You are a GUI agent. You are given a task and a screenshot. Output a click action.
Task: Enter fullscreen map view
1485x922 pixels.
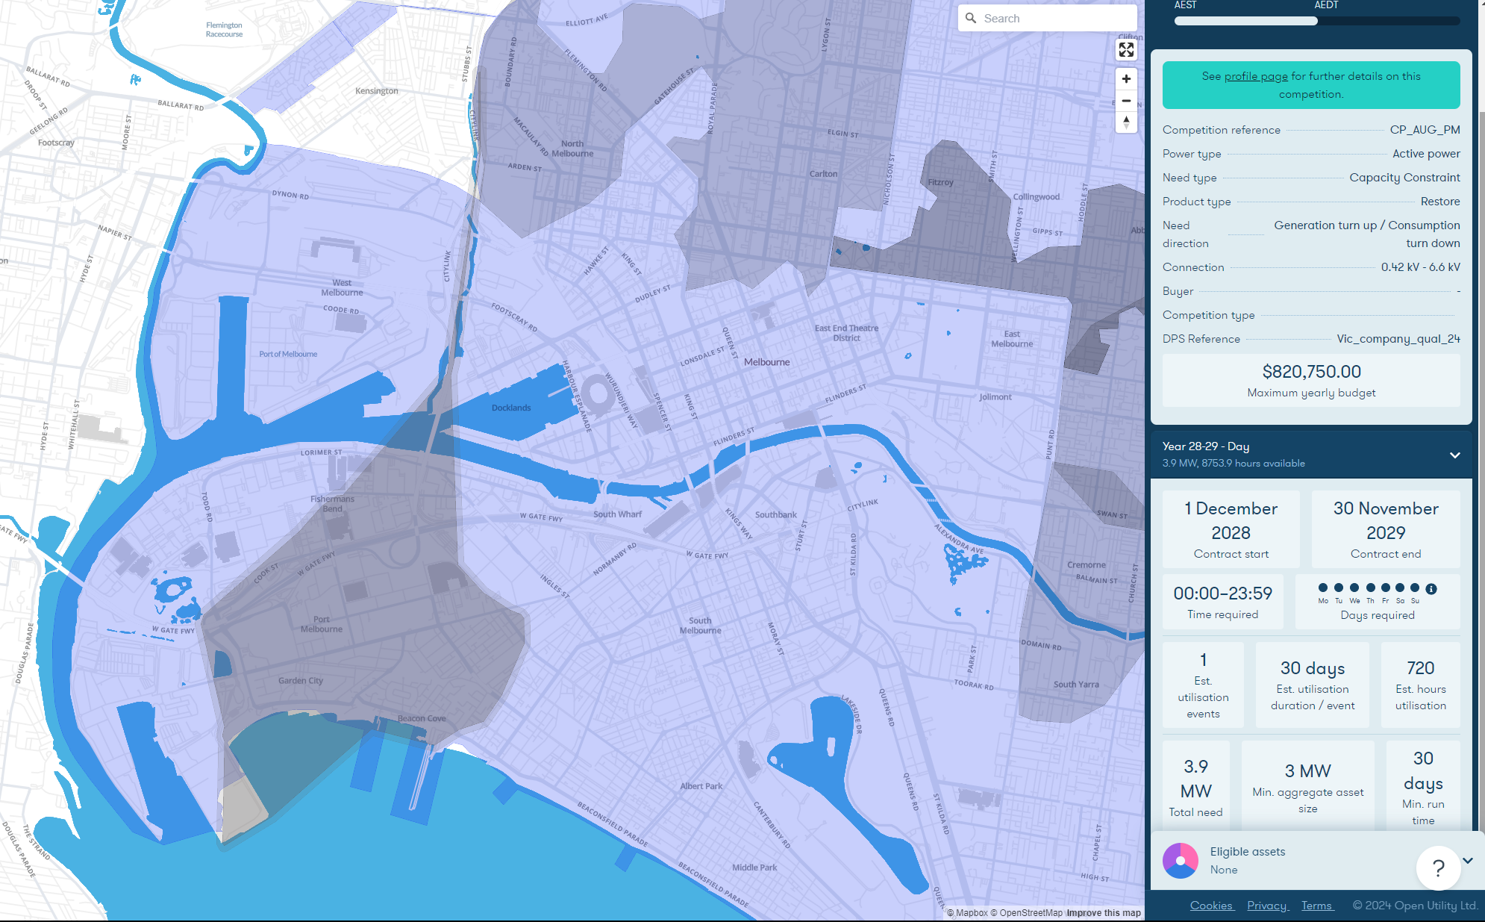coord(1126,50)
